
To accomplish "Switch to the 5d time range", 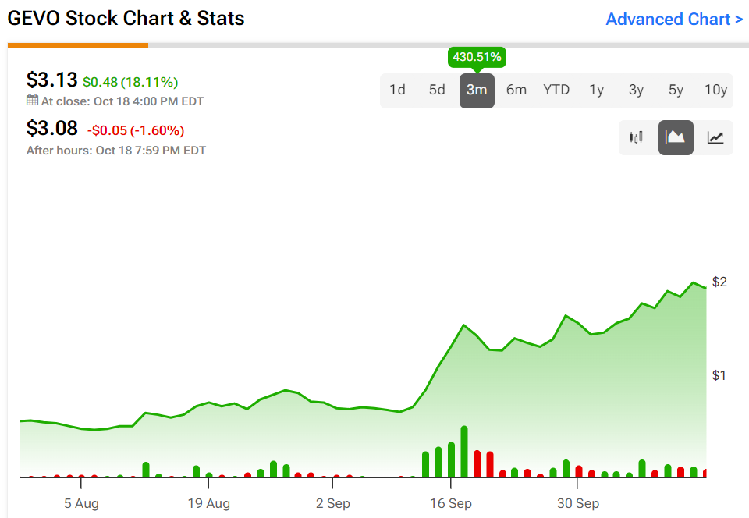I will (437, 90).
